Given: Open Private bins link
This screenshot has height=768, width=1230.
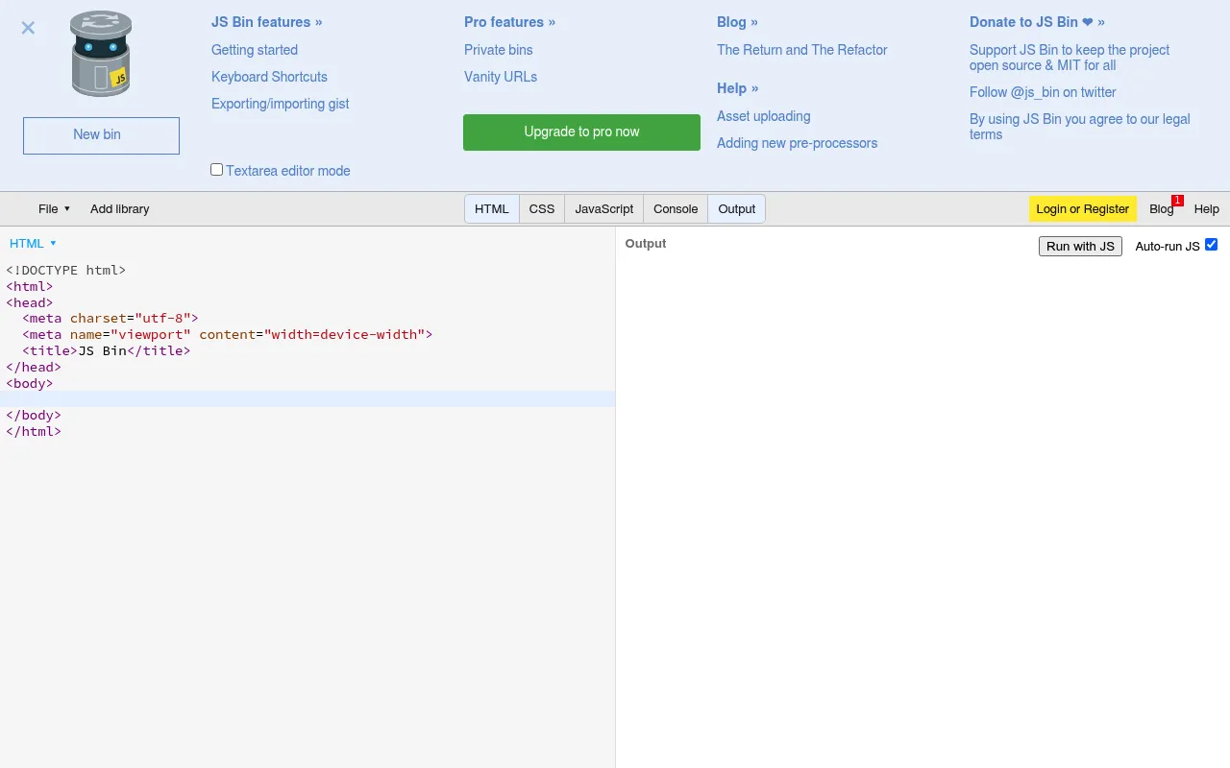Looking at the screenshot, I should (x=499, y=50).
